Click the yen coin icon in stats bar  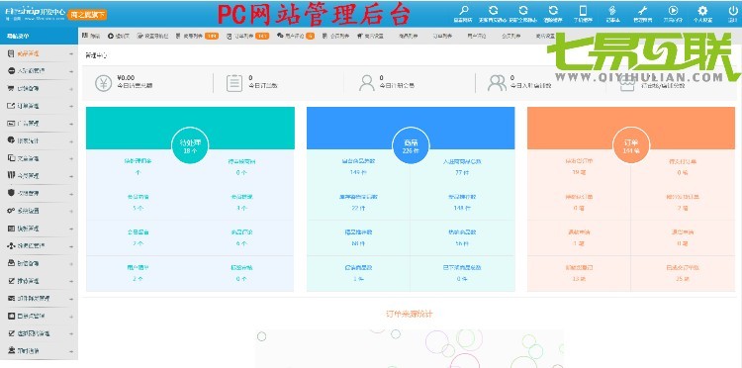coord(103,83)
